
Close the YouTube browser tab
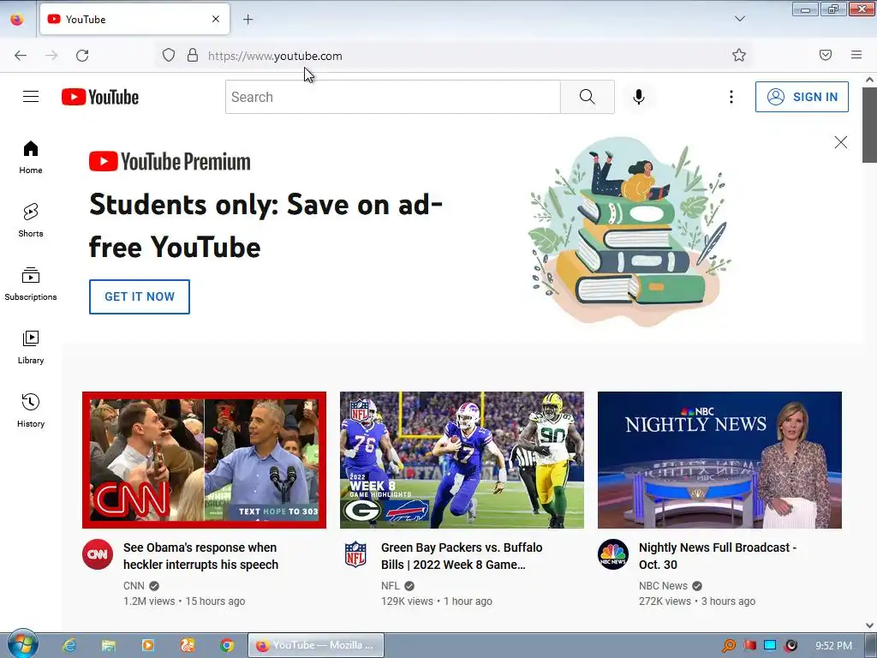coord(216,19)
